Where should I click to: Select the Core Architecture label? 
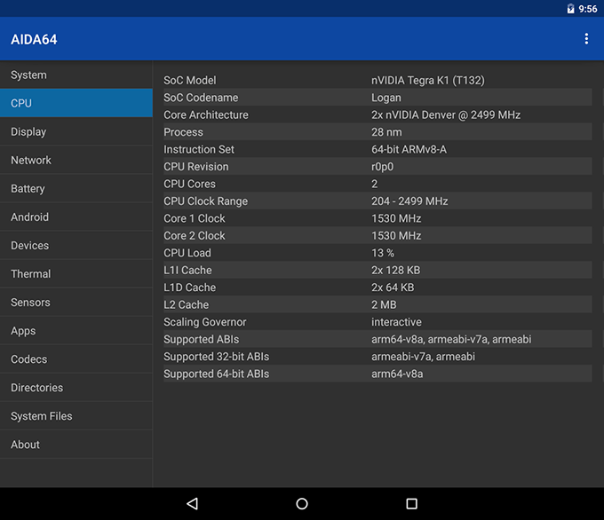tap(206, 114)
